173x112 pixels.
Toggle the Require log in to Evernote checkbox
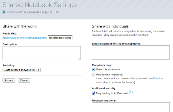tap(94, 93)
